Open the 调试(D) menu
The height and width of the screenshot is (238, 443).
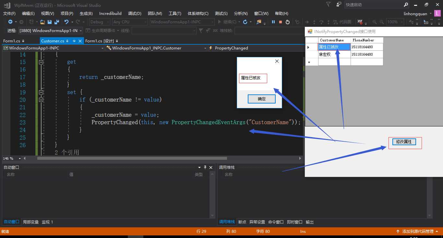pyautogui.click(x=135, y=13)
